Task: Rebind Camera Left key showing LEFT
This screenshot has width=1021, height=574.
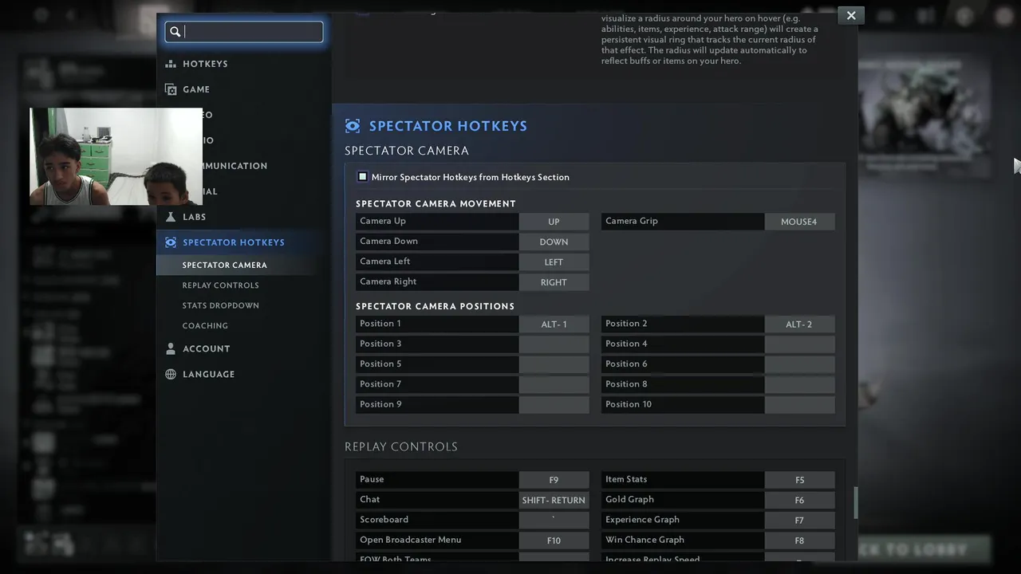Action: [x=554, y=261]
